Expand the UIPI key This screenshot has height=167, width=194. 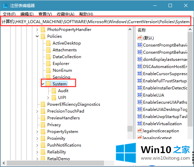[x=48, y=98]
